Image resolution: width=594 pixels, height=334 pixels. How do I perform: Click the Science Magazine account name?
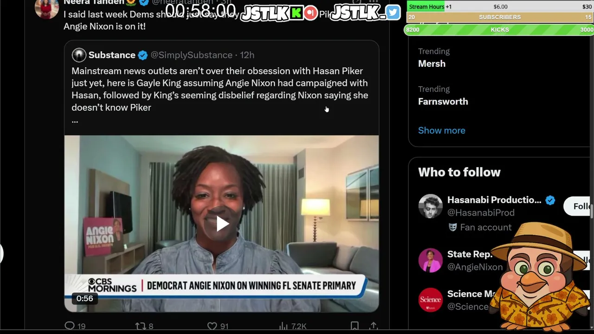coord(471,294)
